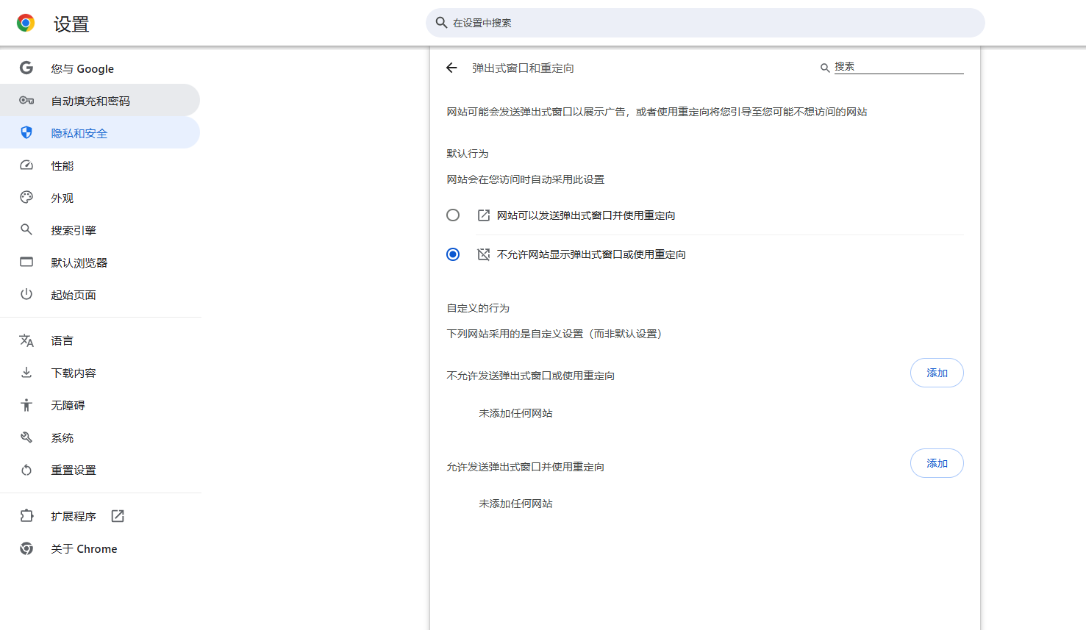1086x630 pixels.
Task: Open 您与 Google settings section
Action: click(100, 68)
